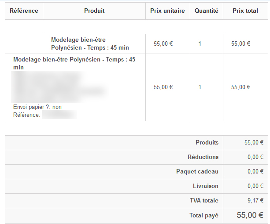
Task: Click the Livraison amount 0,00 €
Action: 255,186
